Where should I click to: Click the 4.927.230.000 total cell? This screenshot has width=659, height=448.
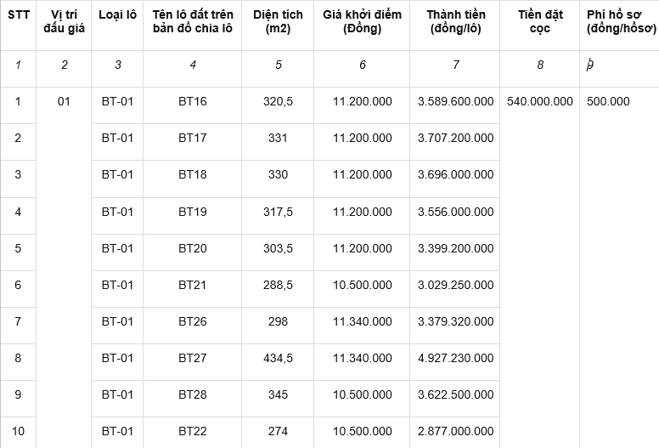455,362
